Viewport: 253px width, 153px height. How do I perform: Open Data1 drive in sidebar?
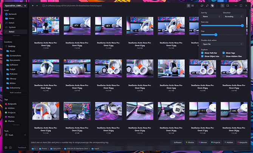15,23
